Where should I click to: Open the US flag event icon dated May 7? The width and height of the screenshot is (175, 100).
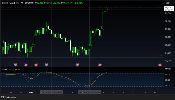(100, 64)
